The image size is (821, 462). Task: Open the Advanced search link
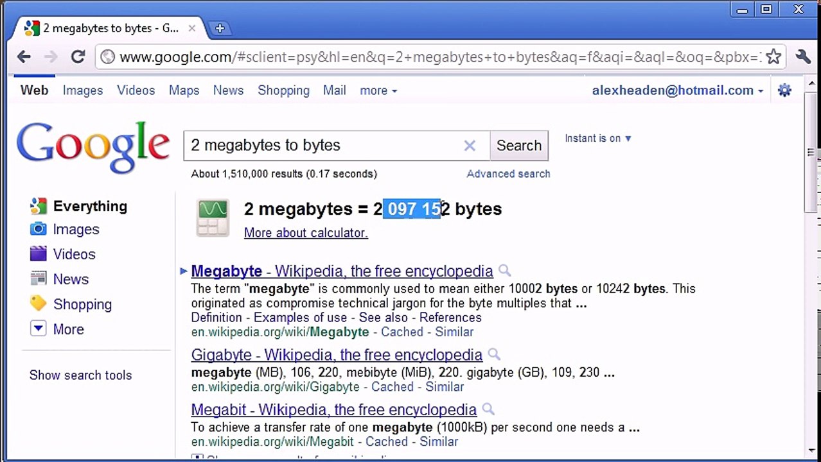point(508,174)
